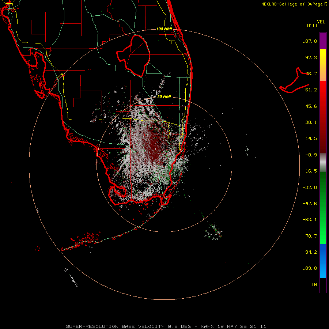The image size is (329, 329).
Task: Click the -47.6 legend value
Action: tap(310, 204)
